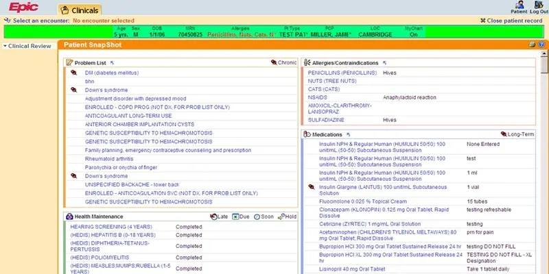Click the Close patient record link
The height and width of the screenshot is (274, 549).
point(514,21)
